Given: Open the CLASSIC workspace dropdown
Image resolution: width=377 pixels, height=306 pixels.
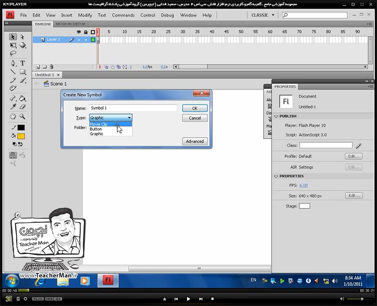Looking at the screenshot, I should coord(262,15).
